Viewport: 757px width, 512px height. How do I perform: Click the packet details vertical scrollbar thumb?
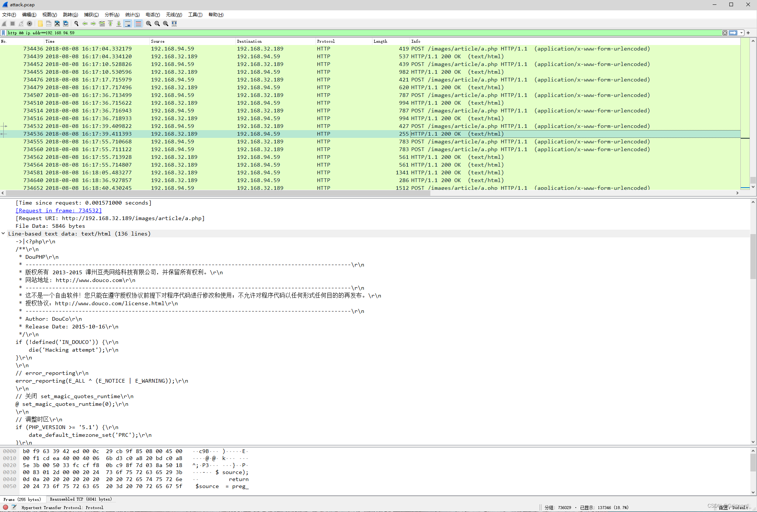point(753,256)
